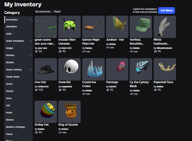This screenshot has width=192, height=141.
Task: Click the King of Gourds title
Action: pyautogui.click(x=68, y=125)
